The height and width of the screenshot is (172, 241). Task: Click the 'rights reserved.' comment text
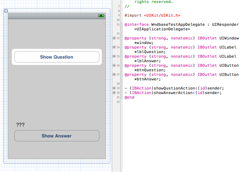[x=154, y=2]
